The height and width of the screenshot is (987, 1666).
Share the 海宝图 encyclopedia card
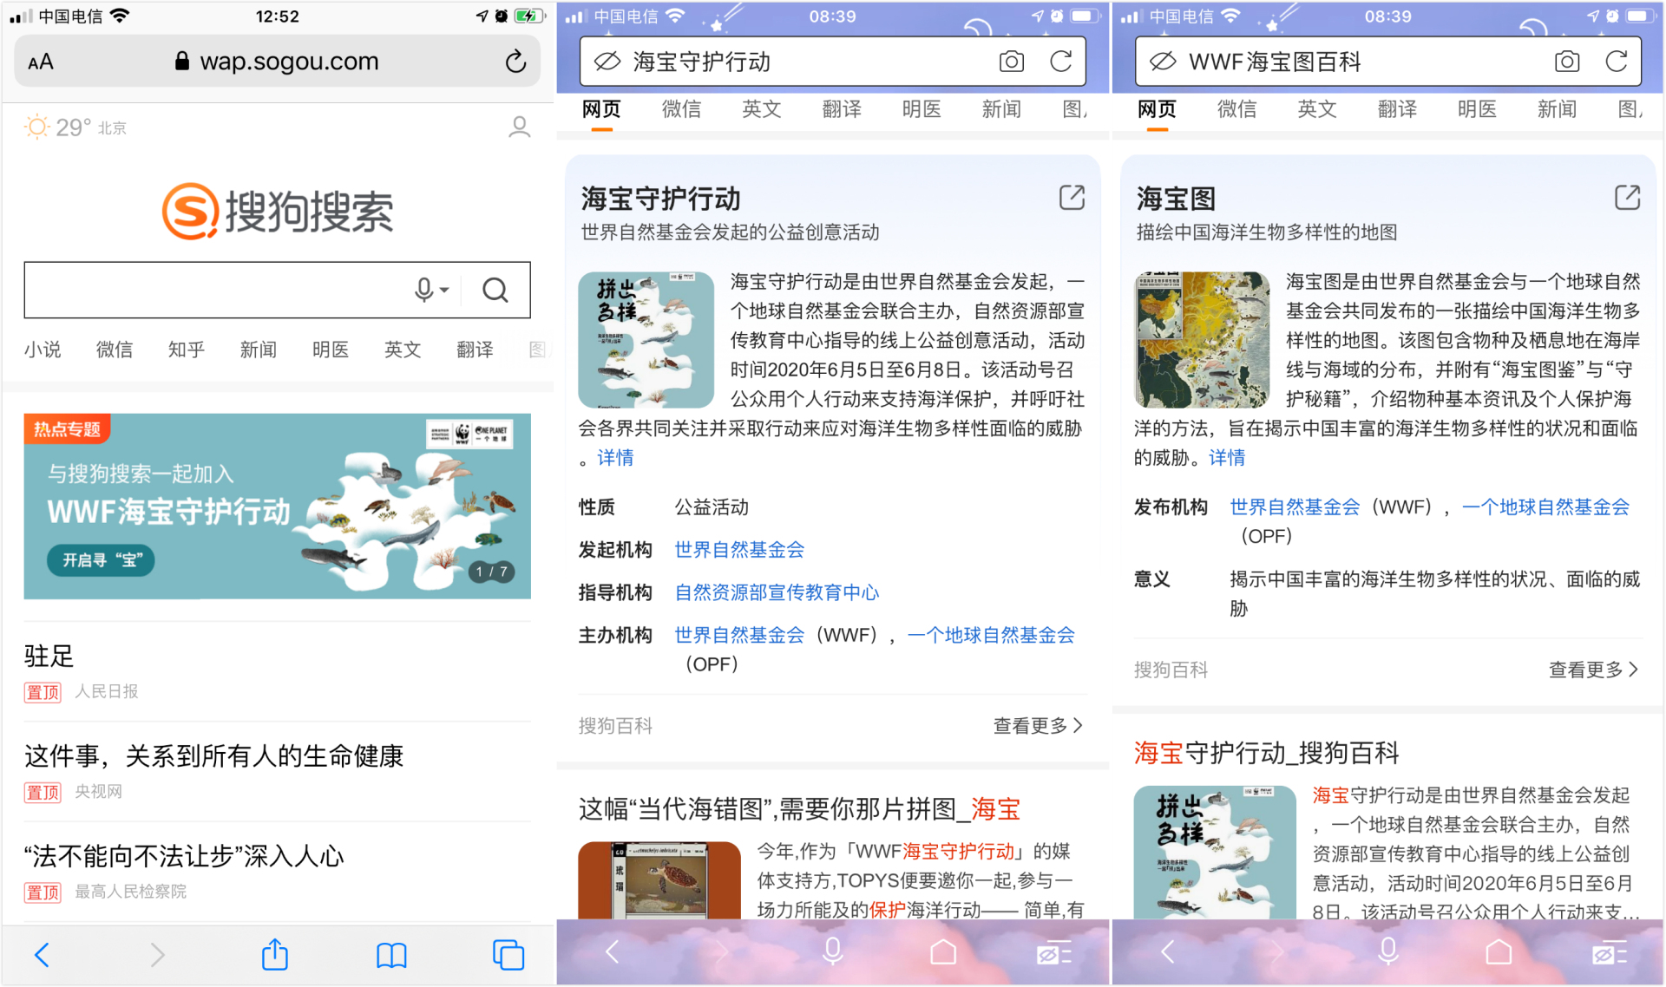point(1627,198)
